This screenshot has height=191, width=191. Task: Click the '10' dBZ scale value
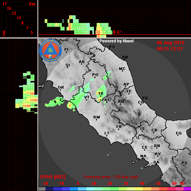click(94, 183)
